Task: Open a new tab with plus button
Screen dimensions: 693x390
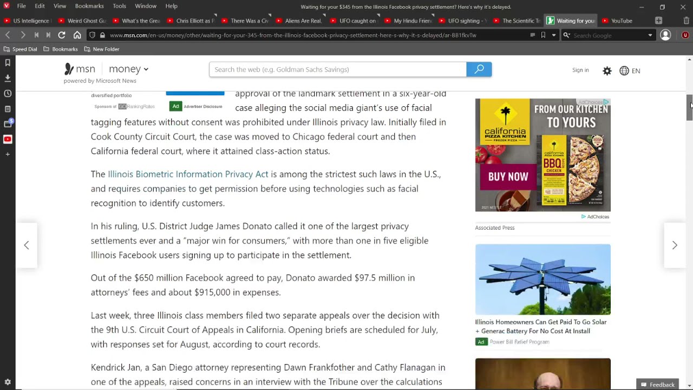Action: coord(658,21)
